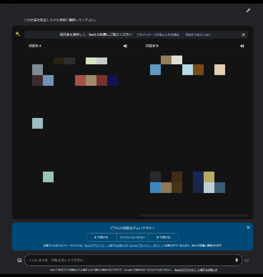The width and height of the screenshot is (263, 277).
Task: Activate the microphone voice input icon
Action: point(237,260)
